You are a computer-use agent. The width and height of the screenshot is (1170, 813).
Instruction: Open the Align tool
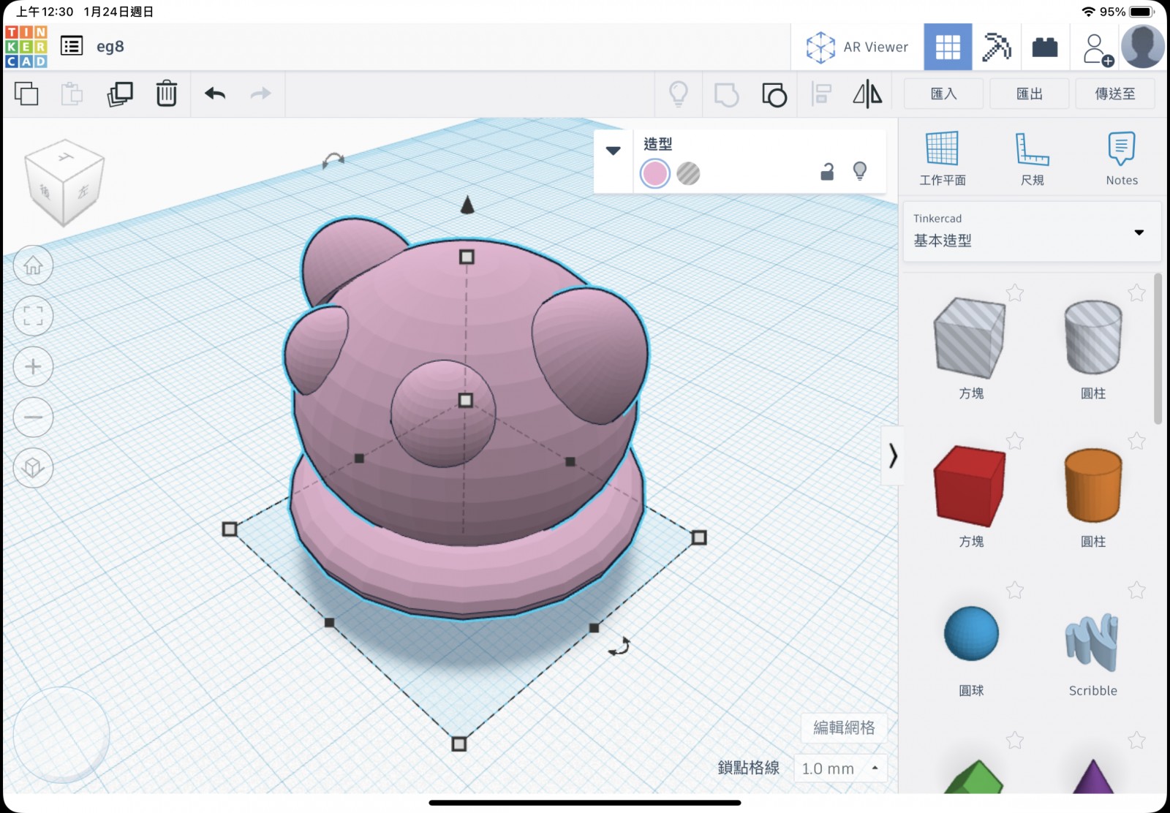[822, 94]
